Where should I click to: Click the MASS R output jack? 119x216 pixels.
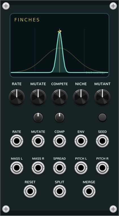pos(38,168)
